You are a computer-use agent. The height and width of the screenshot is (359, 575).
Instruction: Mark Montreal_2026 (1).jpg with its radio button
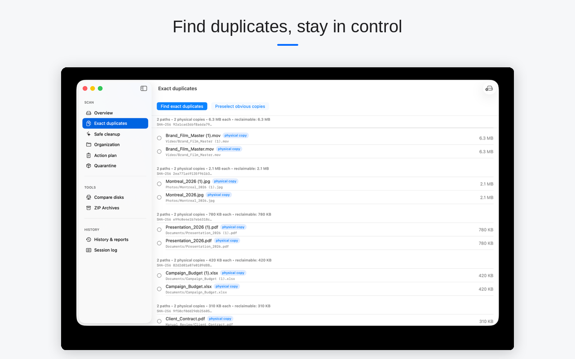point(159,184)
